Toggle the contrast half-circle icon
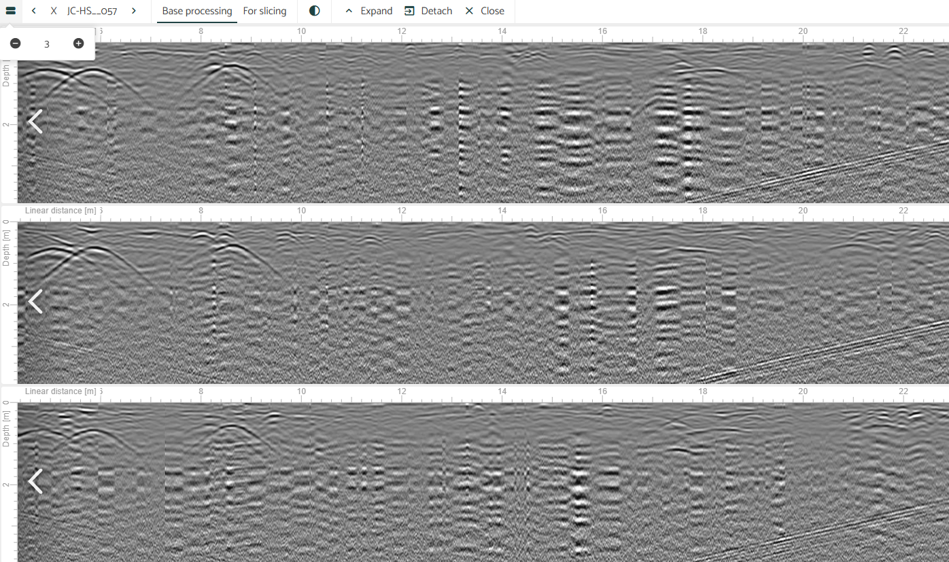The height and width of the screenshot is (562, 949). (314, 11)
